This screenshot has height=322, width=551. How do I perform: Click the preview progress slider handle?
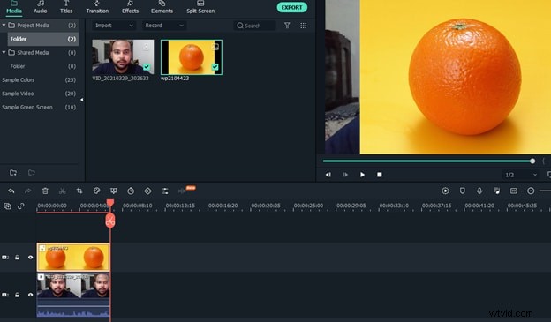tap(532, 161)
